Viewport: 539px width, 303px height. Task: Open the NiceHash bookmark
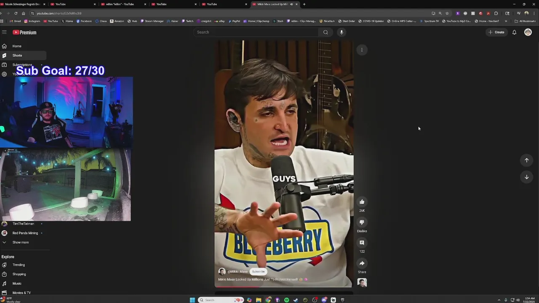[327, 21]
